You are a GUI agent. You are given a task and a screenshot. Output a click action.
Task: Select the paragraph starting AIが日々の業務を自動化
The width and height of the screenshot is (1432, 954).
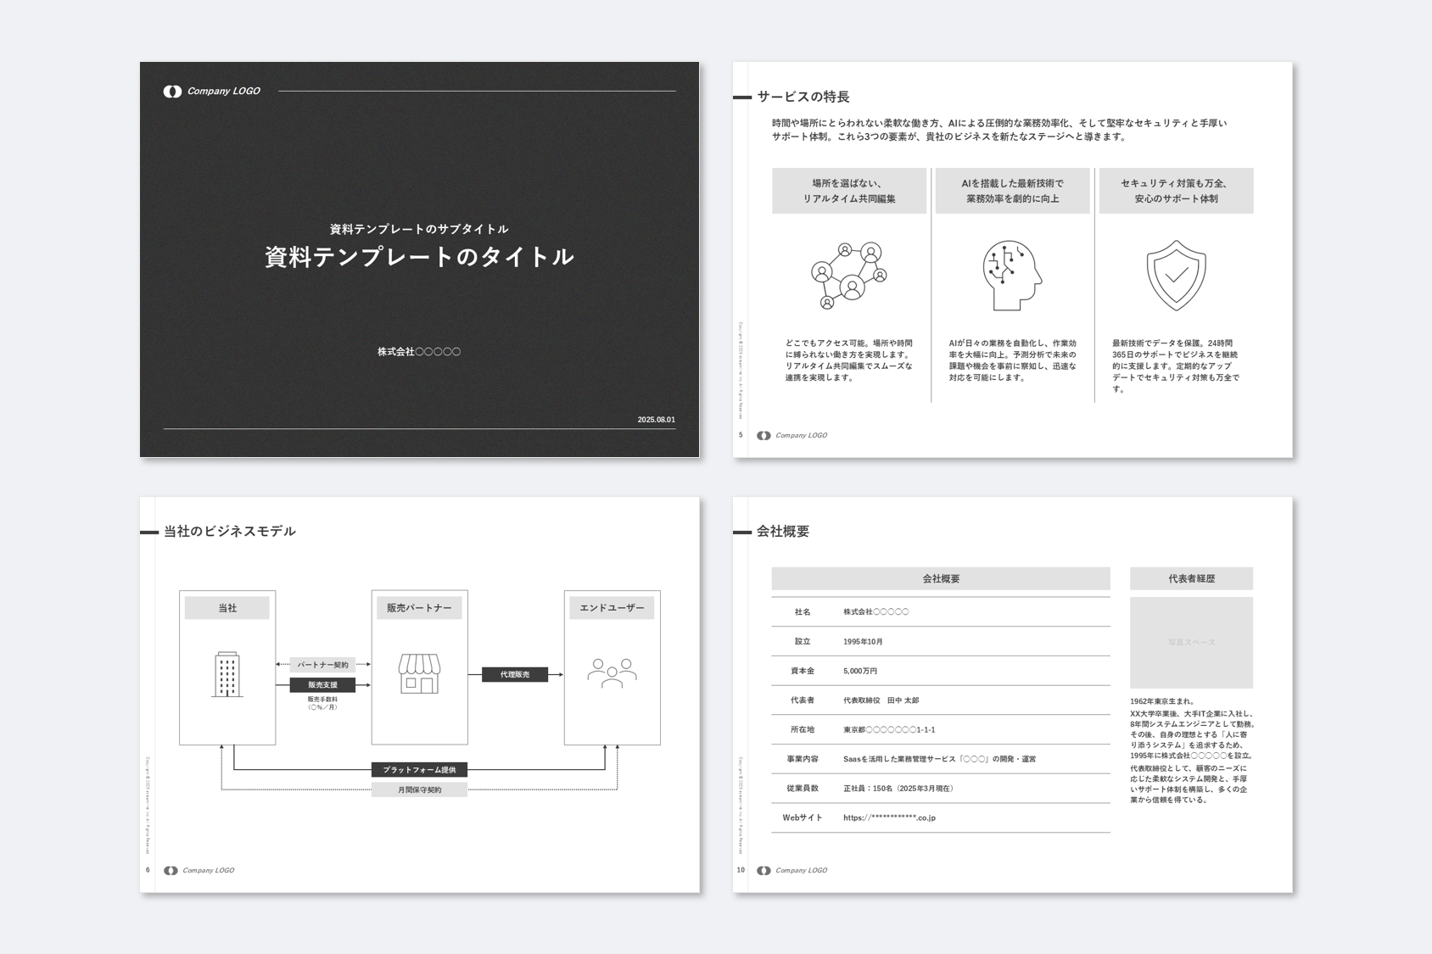click(x=1012, y=360)
